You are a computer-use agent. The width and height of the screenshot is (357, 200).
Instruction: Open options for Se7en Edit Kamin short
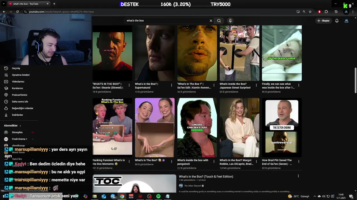pos(214,85)
